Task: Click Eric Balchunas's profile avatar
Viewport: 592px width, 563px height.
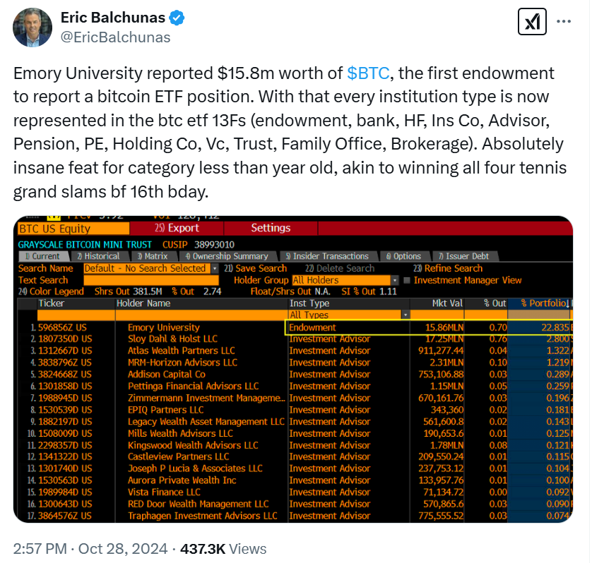Action: (x=32, y=28)
